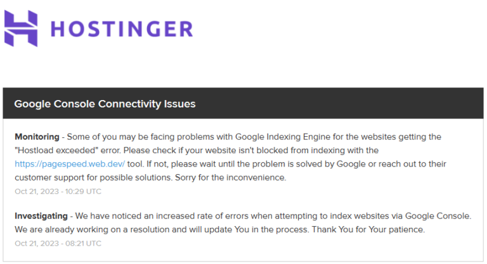Click the HOSTINGER wordmark text
The image size is (487, 264).
122,29
